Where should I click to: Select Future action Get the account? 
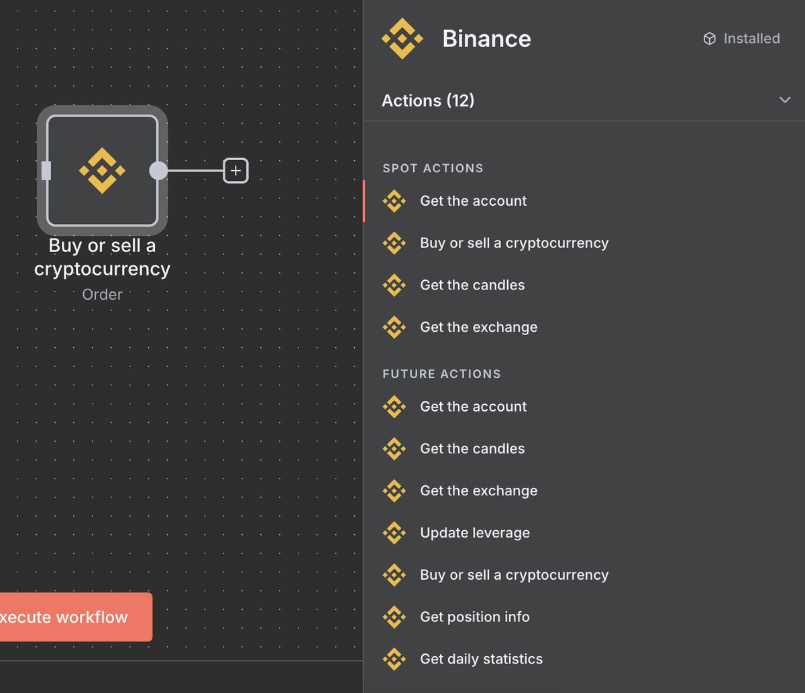[x=584, y=407]
